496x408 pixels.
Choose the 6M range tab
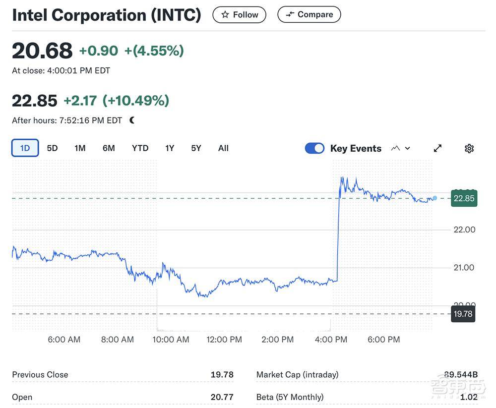coord(109,148)
